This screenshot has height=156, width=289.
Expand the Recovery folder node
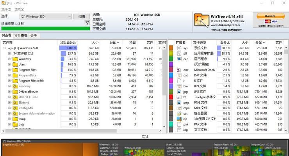pyautogui.click(x=9, y=86)
